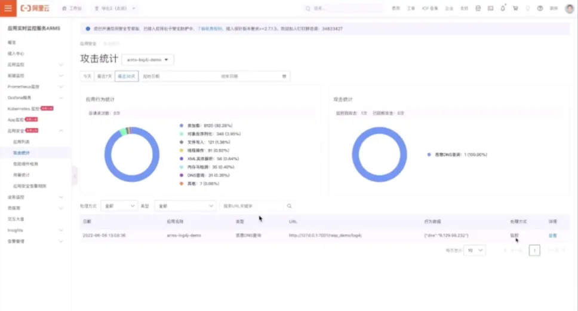
Task: Expand 告警管理 in the sidebar
Action: [x=35, y=241]
